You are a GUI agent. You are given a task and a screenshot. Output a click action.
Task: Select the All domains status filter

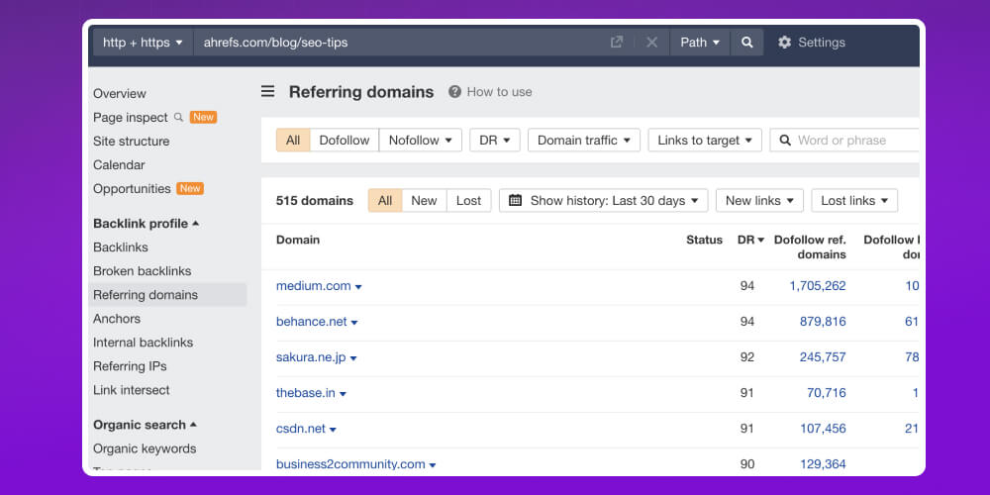[385, 201]
